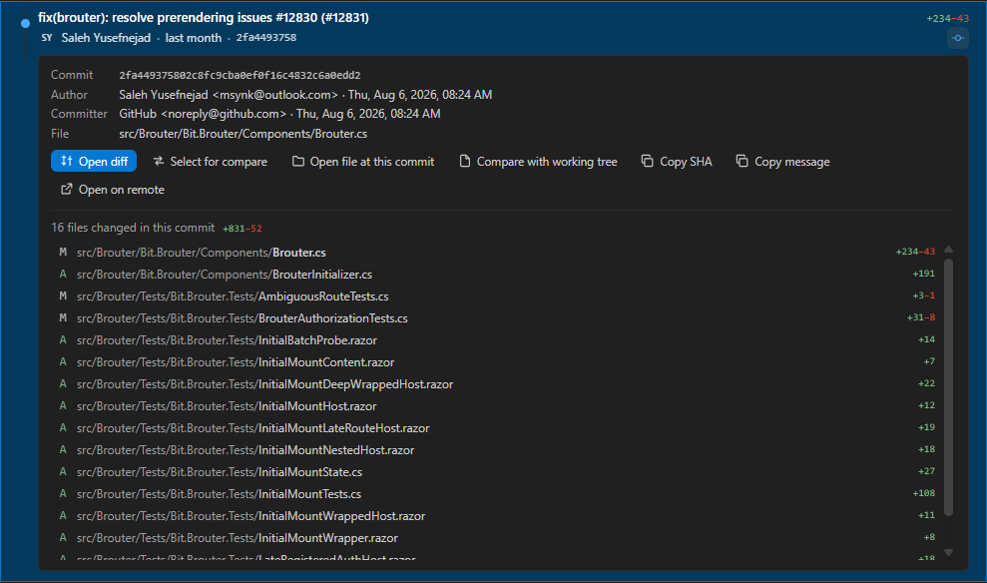Click the +191 stat for BrouterInitializer.cs
This screenshot has height=583, width=987.
point(923,274)
